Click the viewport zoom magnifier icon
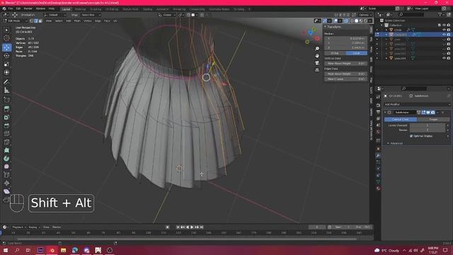This screenshot has width=453, height=255. pos(317,49)
